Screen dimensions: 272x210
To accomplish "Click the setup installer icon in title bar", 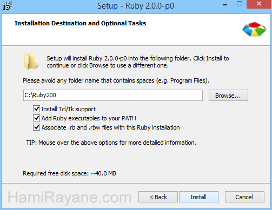I will pos(8,5).
